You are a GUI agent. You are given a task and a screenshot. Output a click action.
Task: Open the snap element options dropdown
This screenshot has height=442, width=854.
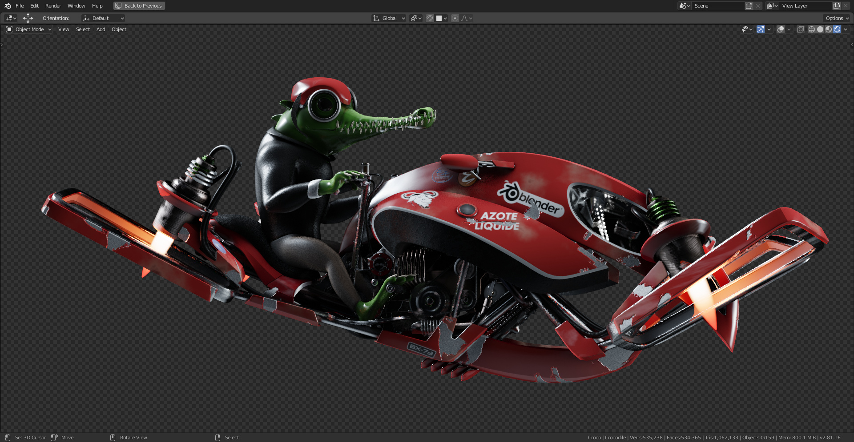point(441,18)
